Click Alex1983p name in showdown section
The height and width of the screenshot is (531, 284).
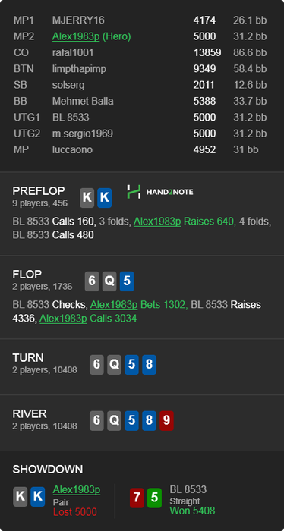click(77, 490)
